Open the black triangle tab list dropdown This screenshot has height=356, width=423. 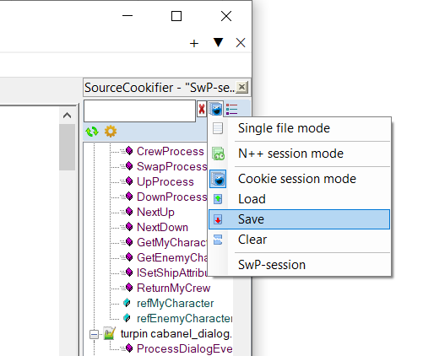[218, 43]
